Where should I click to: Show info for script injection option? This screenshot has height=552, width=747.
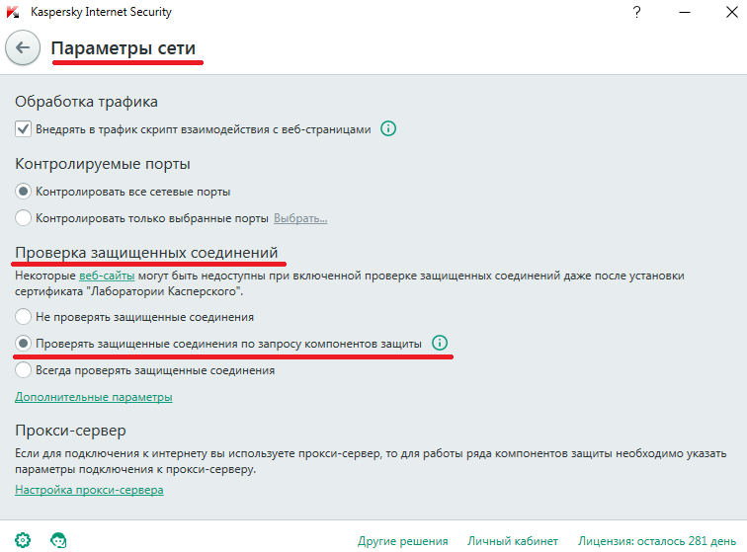pos(388,128)
